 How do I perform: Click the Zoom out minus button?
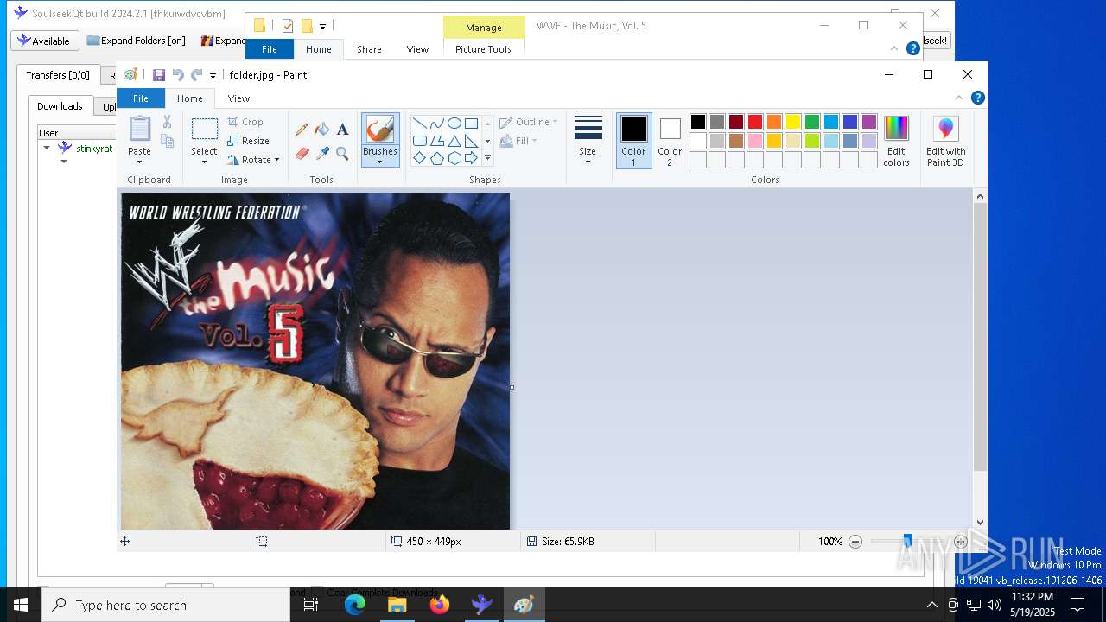855,542
